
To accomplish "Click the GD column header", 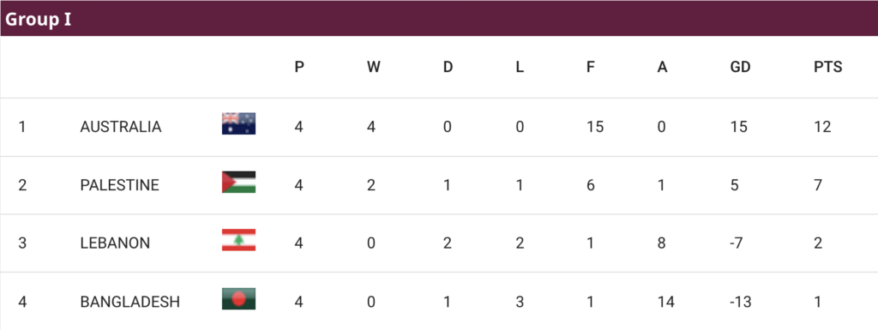I will click(x=740, y=67).
